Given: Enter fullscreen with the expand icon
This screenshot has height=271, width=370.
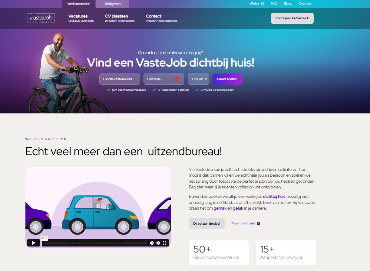Looking at the screenshot, I should pos(165,243).
